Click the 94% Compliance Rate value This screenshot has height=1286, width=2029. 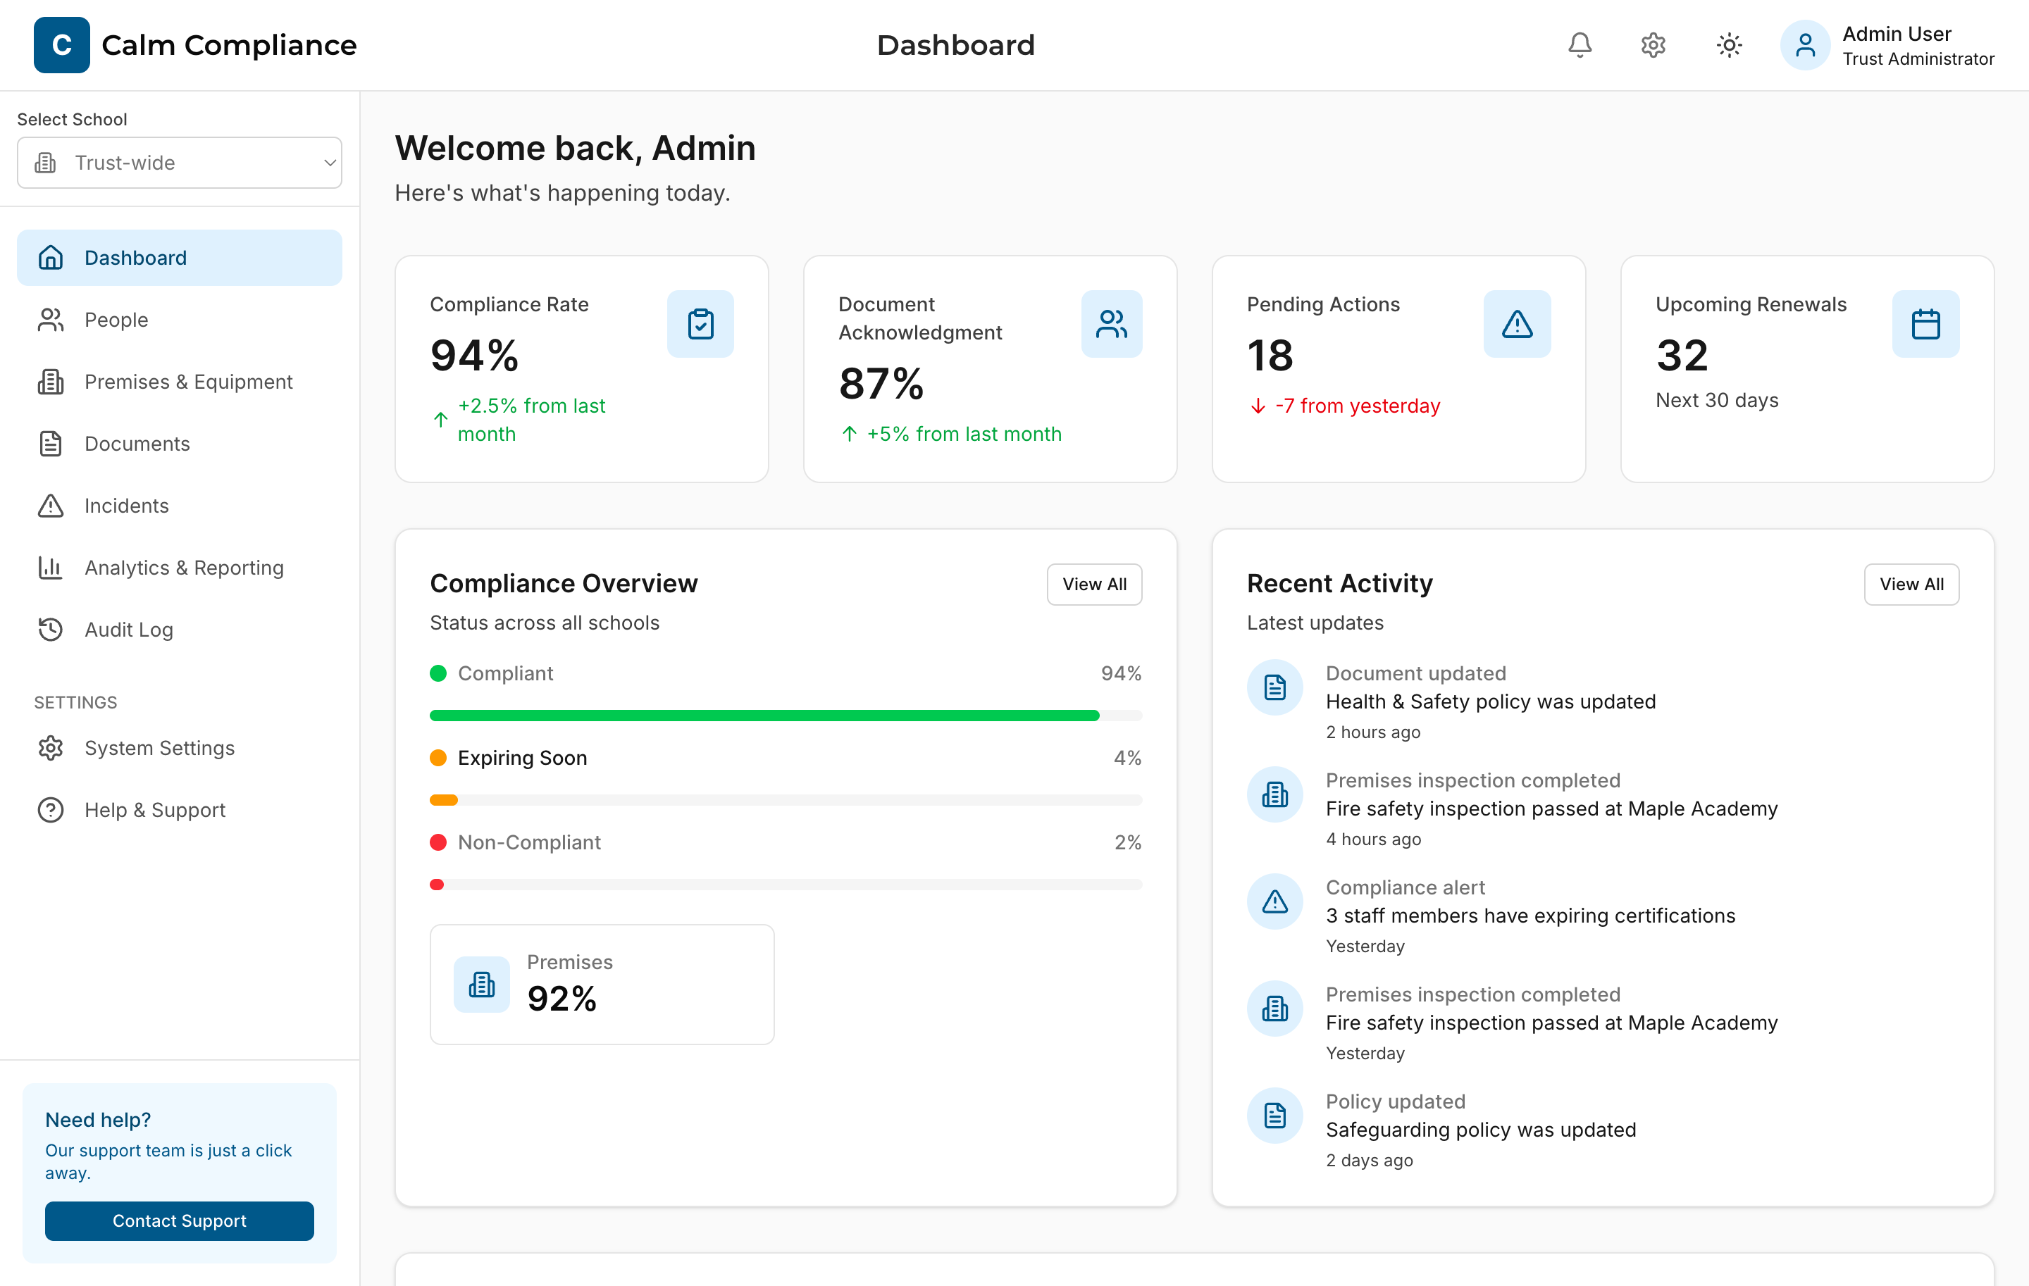(474, 356)
